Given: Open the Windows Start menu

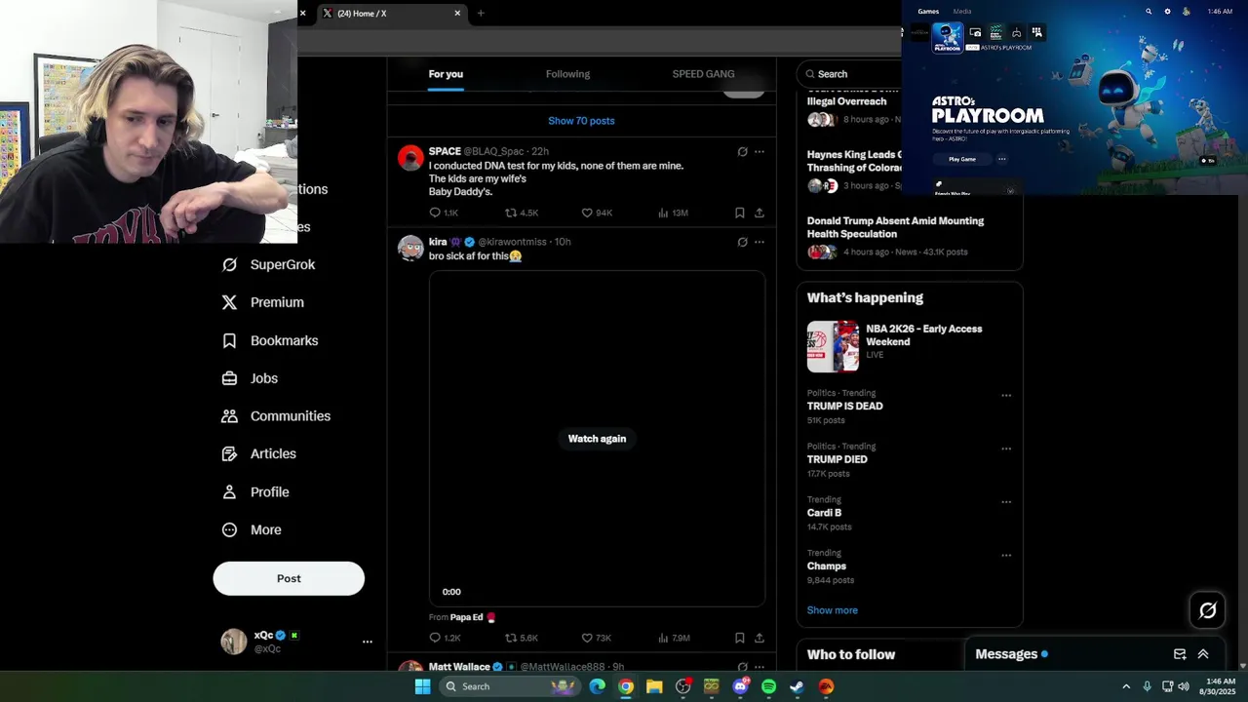Looking at the screenshot, I should click(x=422, y=686).
